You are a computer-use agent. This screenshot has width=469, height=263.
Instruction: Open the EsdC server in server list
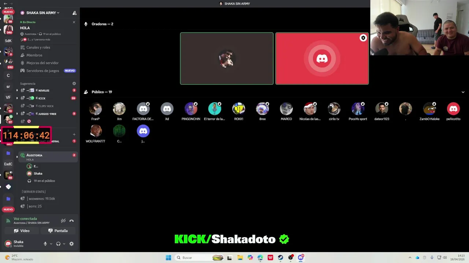click(8, 164)
